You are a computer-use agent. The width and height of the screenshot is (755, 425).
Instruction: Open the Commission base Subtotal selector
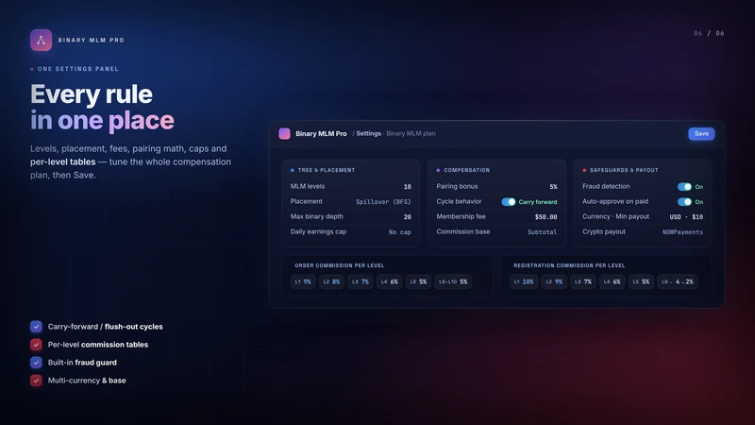coord(542,231)
